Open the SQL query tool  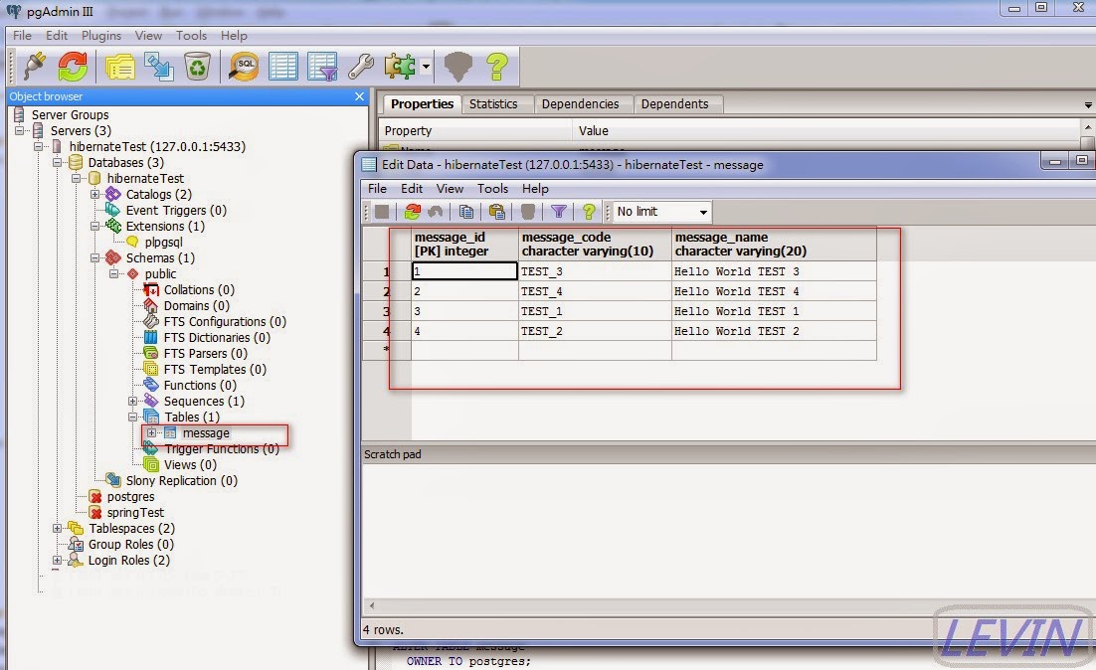click(244, 67)
